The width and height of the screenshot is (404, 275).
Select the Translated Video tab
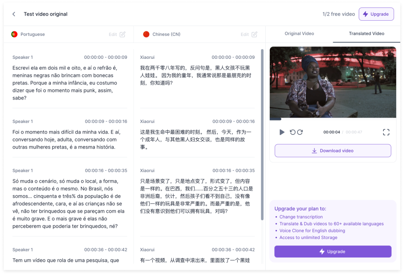pos(366,34)
